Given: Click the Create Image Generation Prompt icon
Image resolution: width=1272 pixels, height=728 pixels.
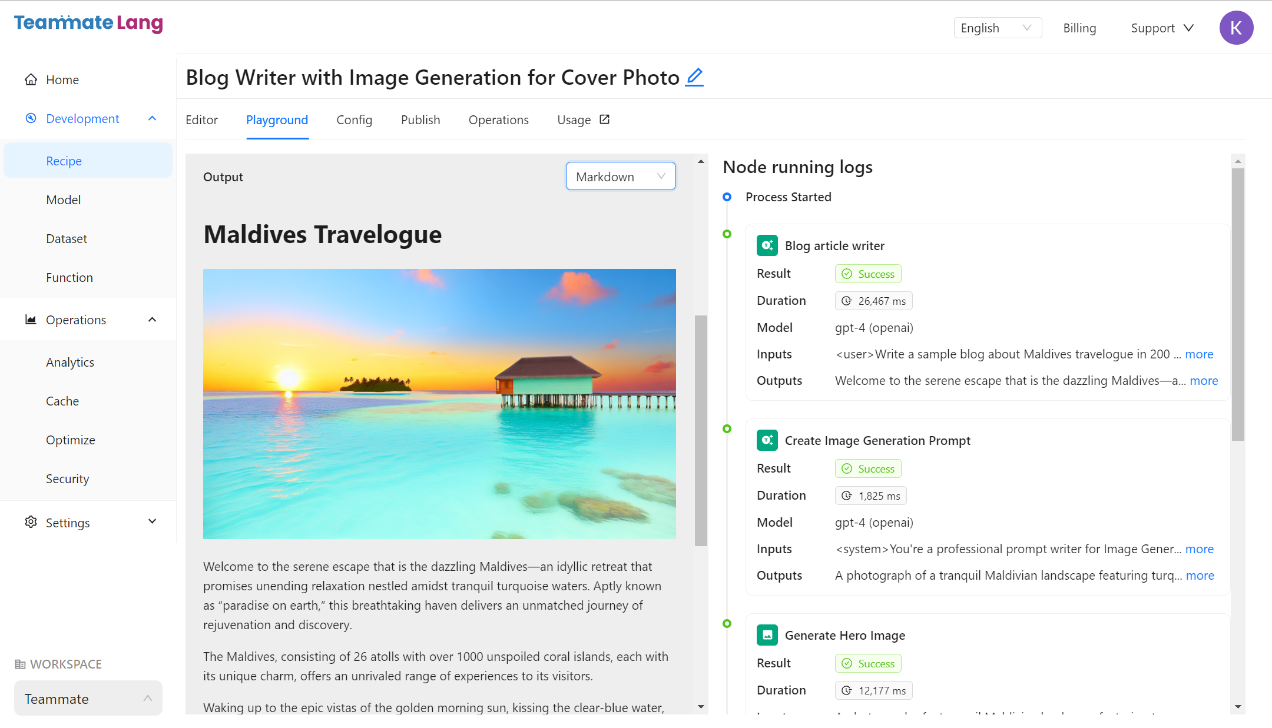Looking at the screenshot, I should pyautogui.click(x=767, y=440).
